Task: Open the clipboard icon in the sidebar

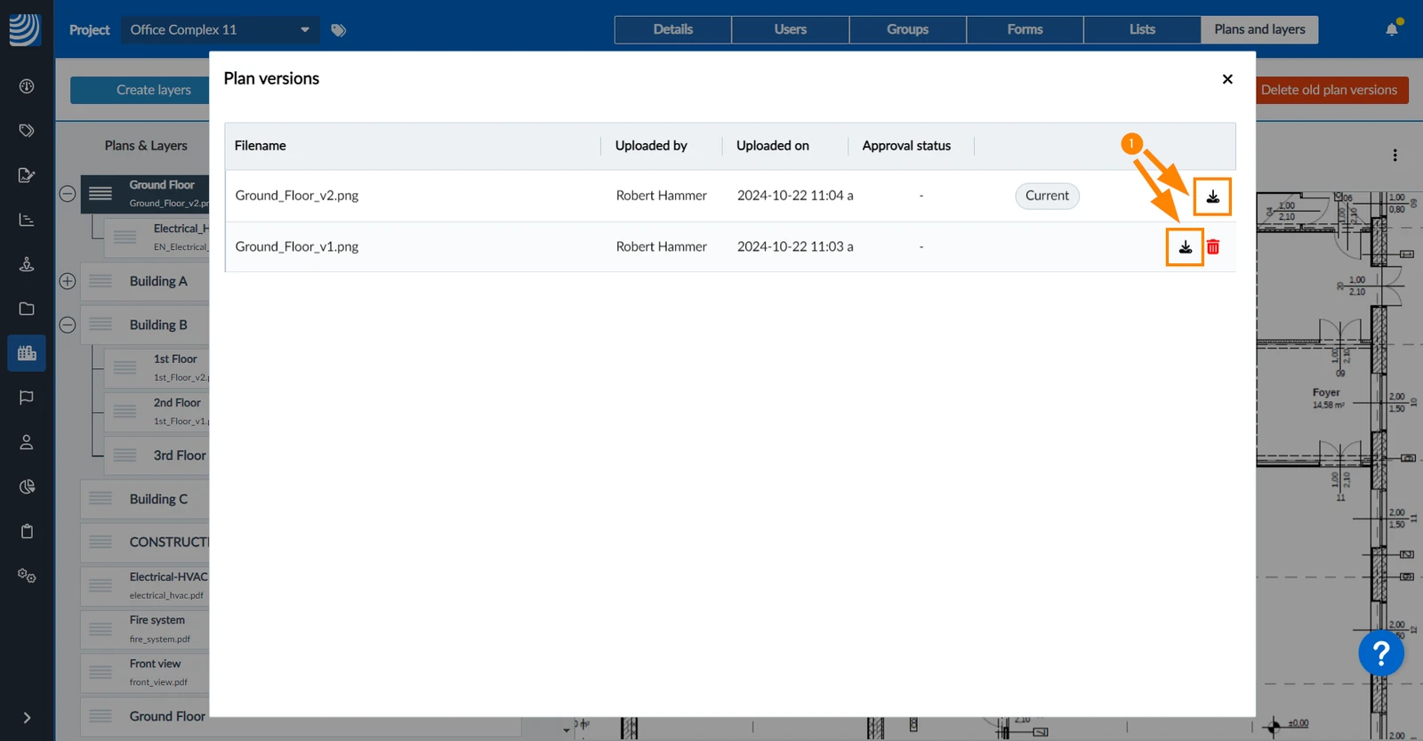Action: [27, 531]
